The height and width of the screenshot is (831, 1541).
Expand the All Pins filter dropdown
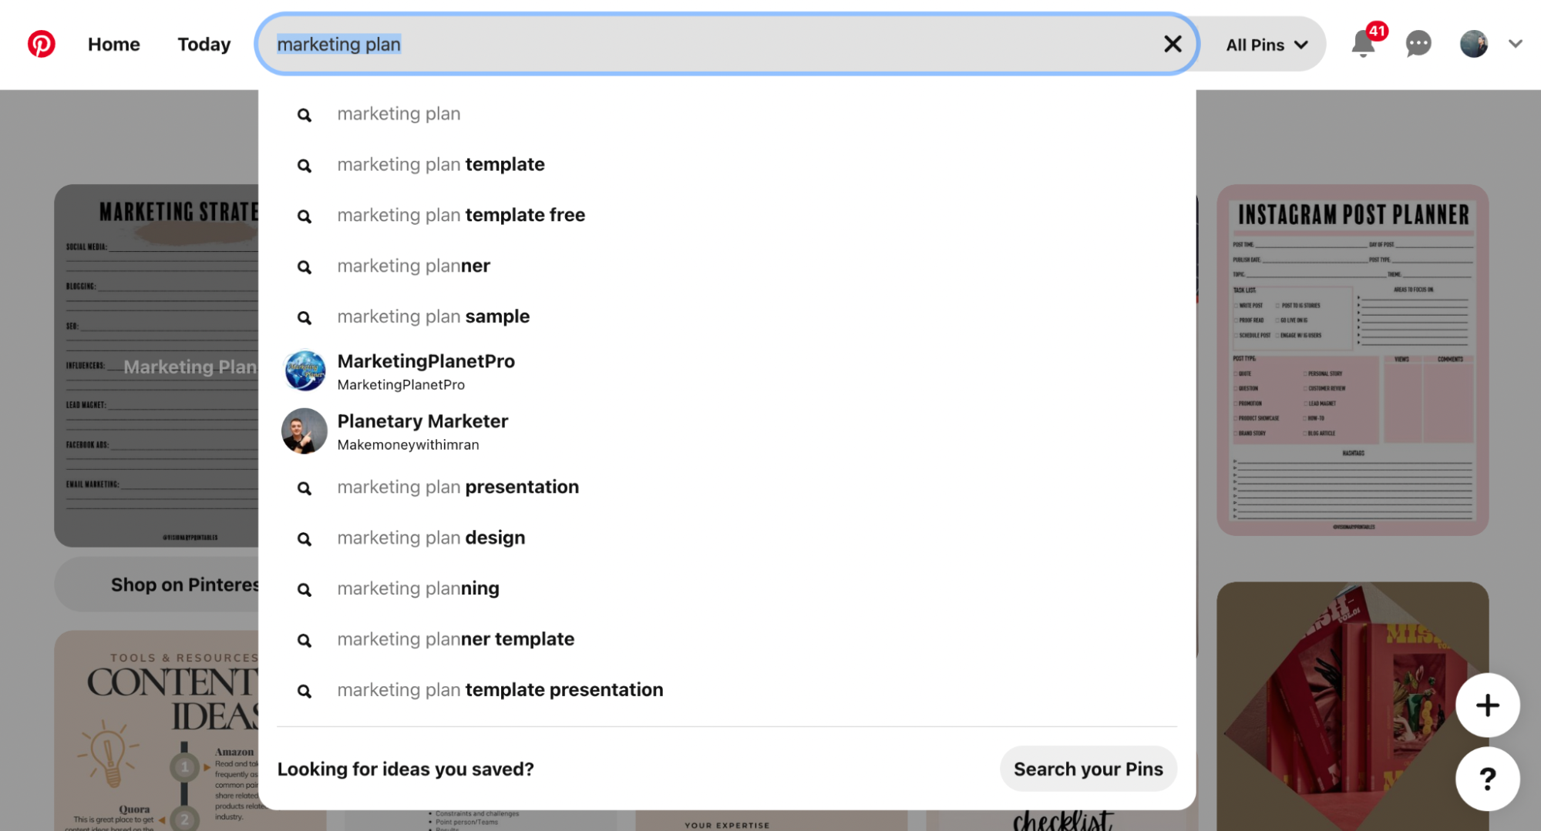[x=1267, y=45]
